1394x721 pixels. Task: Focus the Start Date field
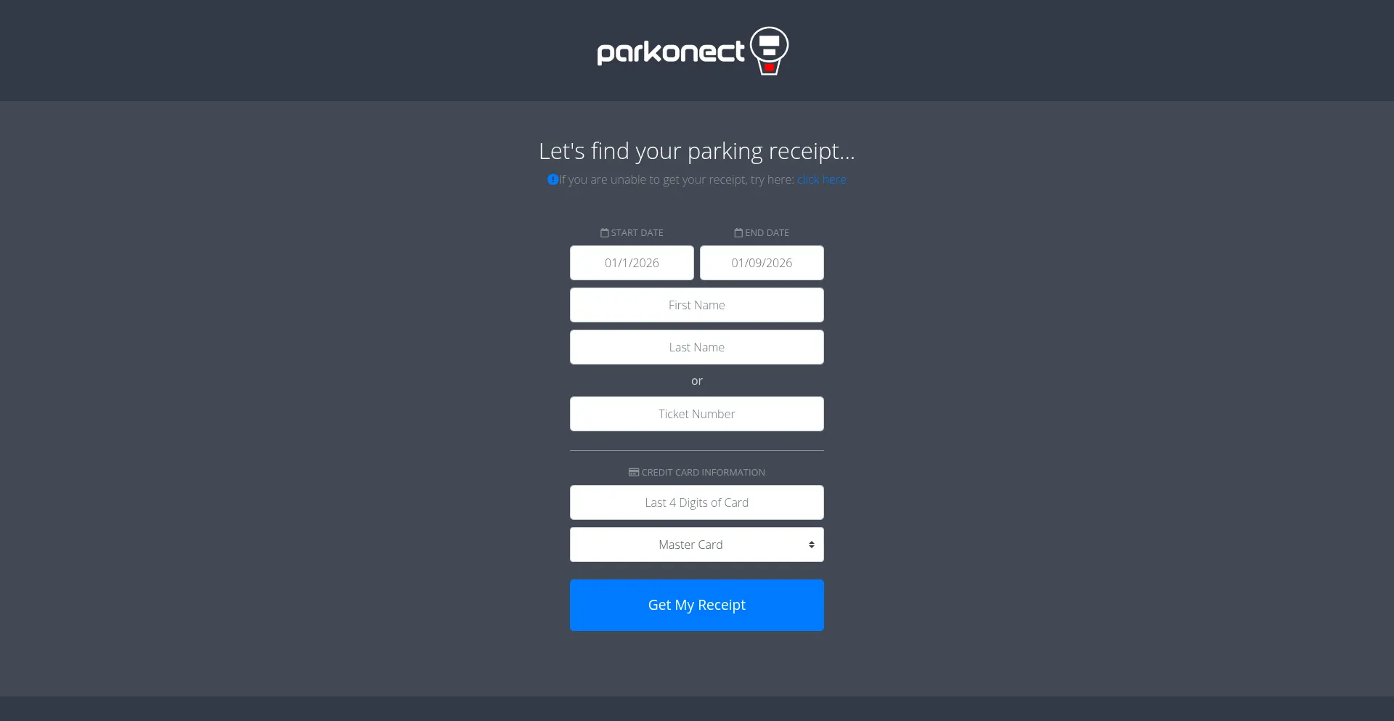pos(632,263)
